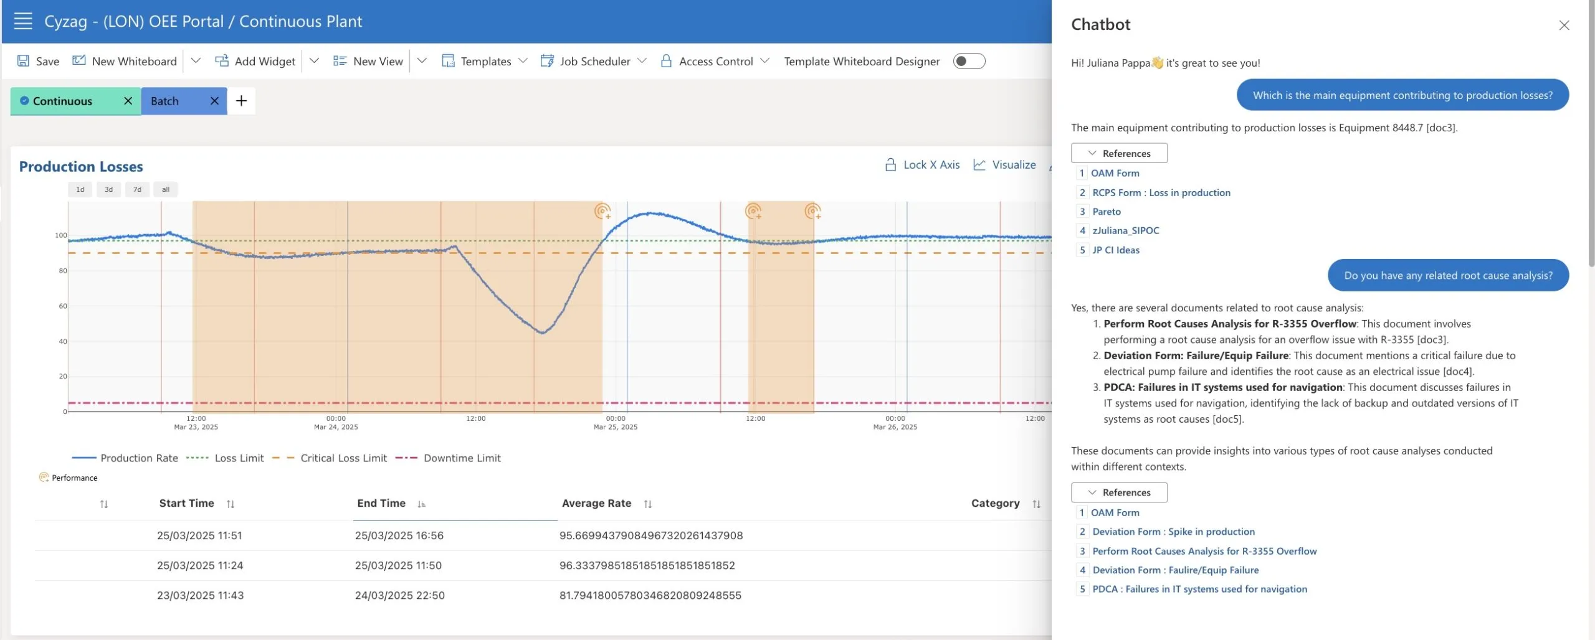Click the Add Widget icon
Viewport: 1595px width, 640px height.
tap(222, 60)
